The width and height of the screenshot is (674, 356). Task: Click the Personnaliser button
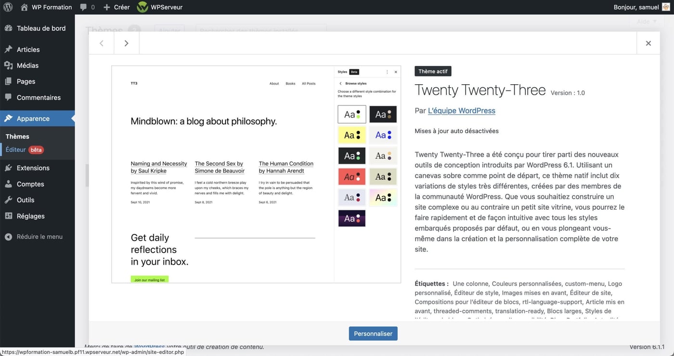[x=373, y=333]
